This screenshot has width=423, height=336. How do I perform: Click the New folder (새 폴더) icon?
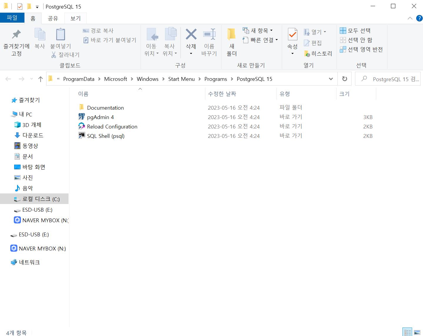click(232, 35)
